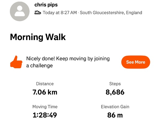Image resolution: width=160 pixels, height=120 pixels.
Task: Tap the words a challenge
Action: 39,66
